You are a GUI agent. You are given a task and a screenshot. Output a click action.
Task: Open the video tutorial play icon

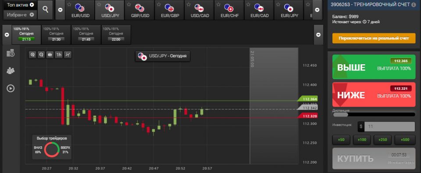pos(11,88)
